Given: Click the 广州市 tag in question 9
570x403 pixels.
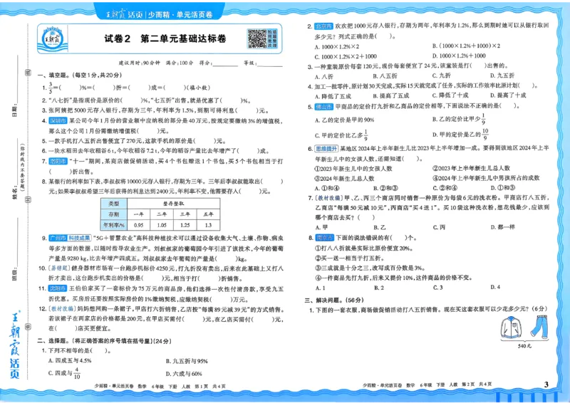Looking at the screenshot, I should point(58,238).
